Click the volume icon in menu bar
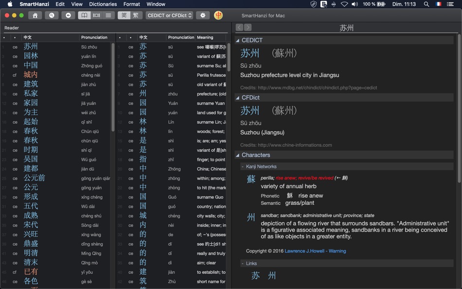 click(355, 4)
